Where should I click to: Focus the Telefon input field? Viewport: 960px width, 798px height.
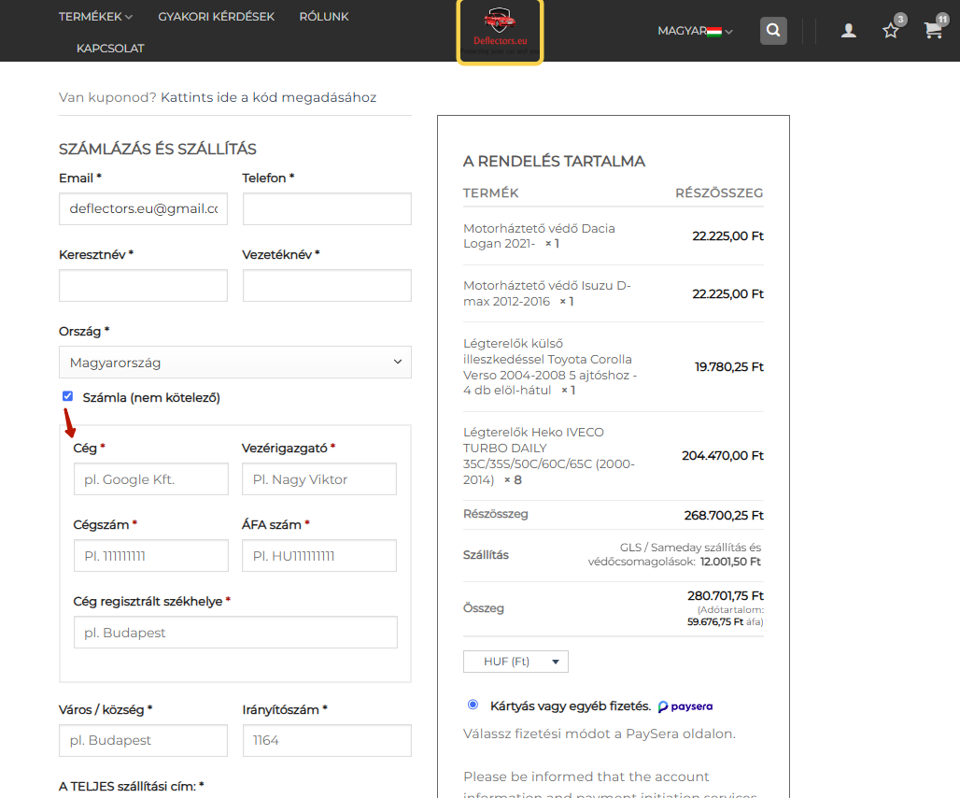327,208
